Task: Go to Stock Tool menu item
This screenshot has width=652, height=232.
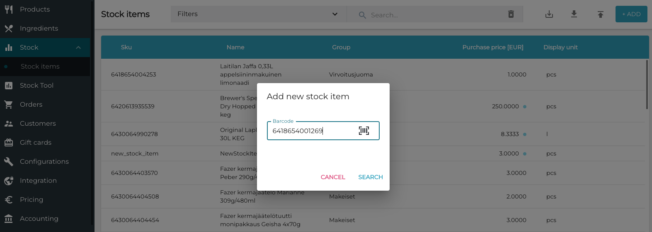Action: 36,86
